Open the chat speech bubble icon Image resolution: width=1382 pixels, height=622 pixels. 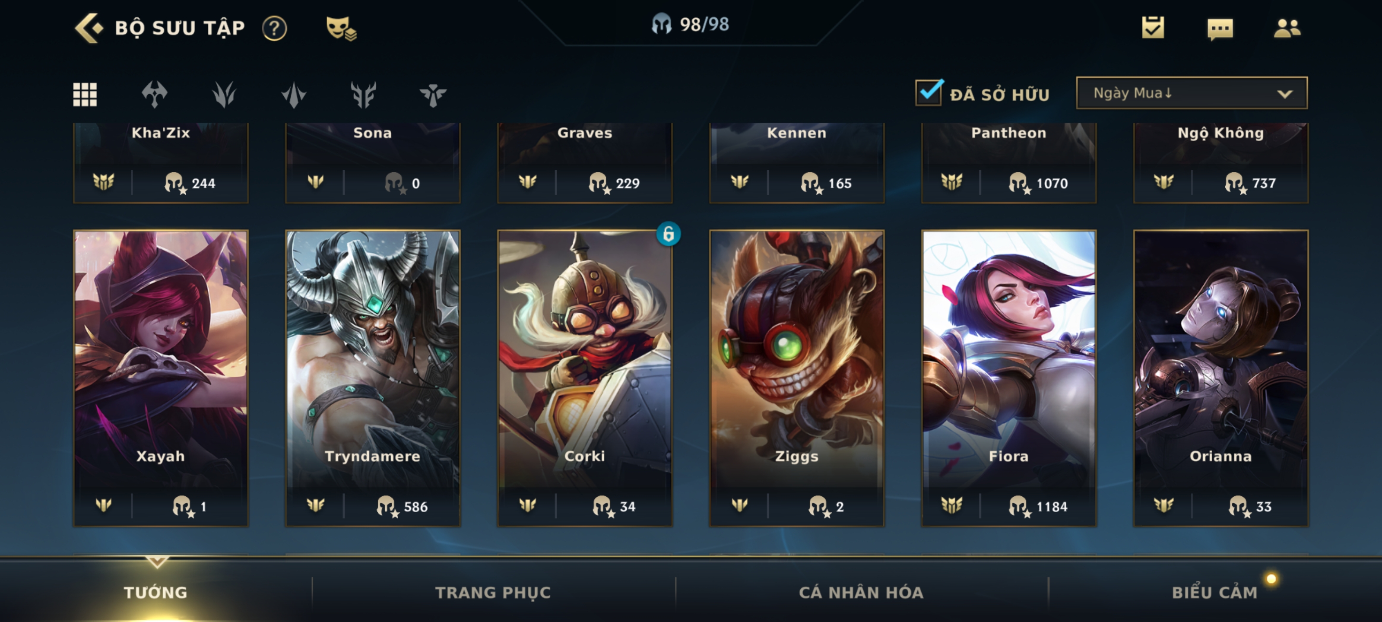point(1220,29)
